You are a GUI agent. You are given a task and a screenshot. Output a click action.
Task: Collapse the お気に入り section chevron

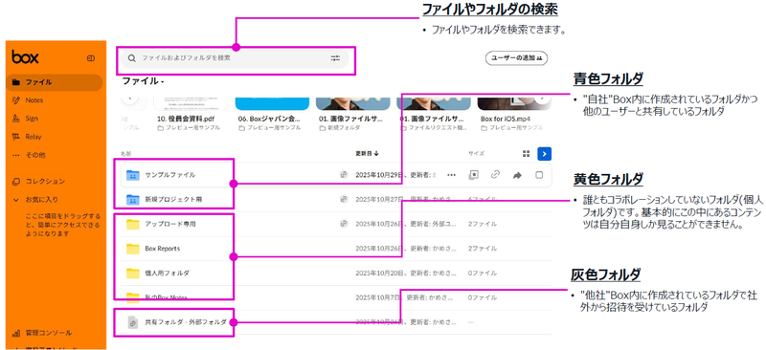15,200
